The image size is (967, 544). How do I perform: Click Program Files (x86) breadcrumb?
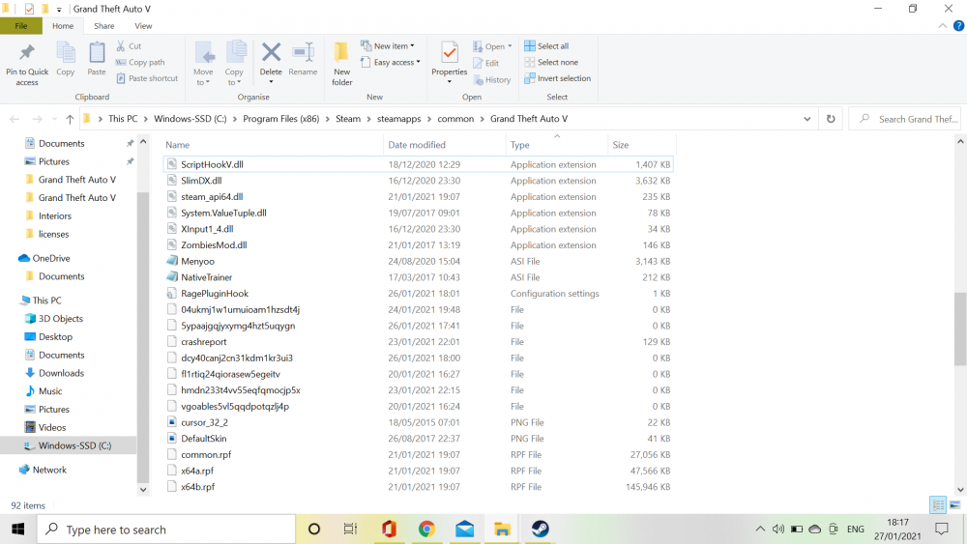281,119
